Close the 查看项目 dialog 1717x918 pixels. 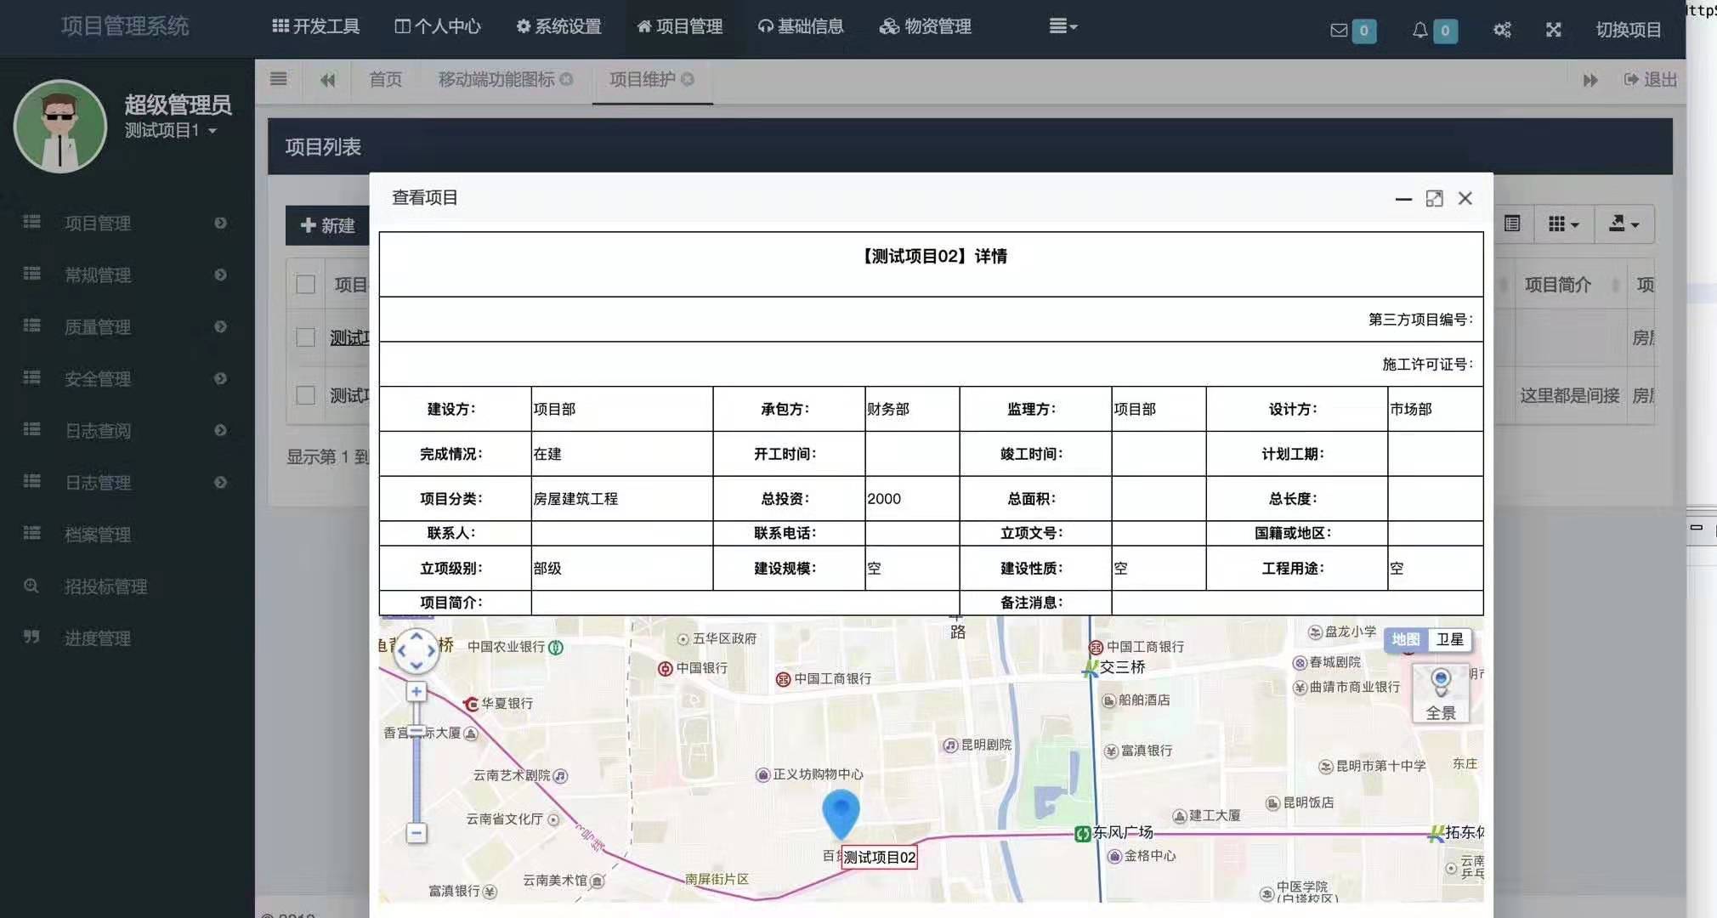click(x=1465, y=198)
